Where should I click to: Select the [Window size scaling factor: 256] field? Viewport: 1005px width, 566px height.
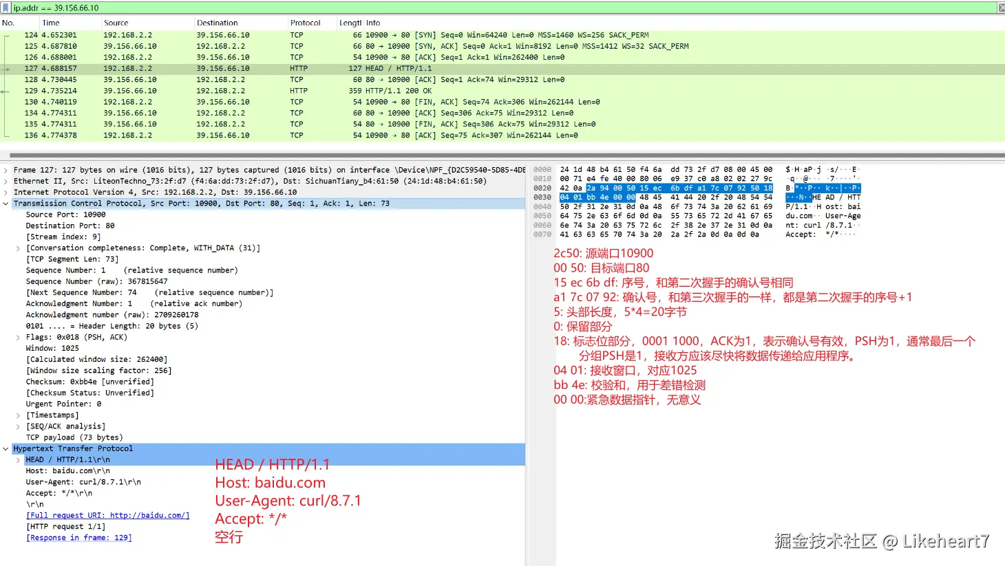coord(99,371)
